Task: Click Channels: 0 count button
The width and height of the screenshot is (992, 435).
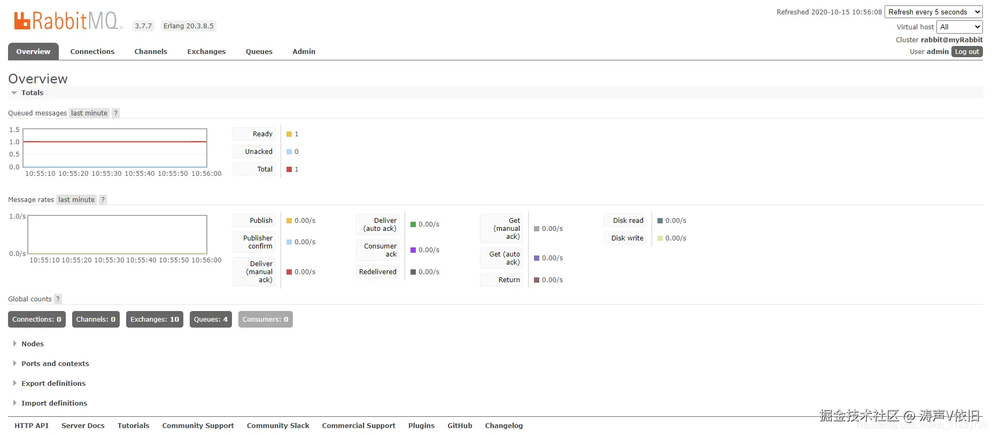Action: [96, 320]
